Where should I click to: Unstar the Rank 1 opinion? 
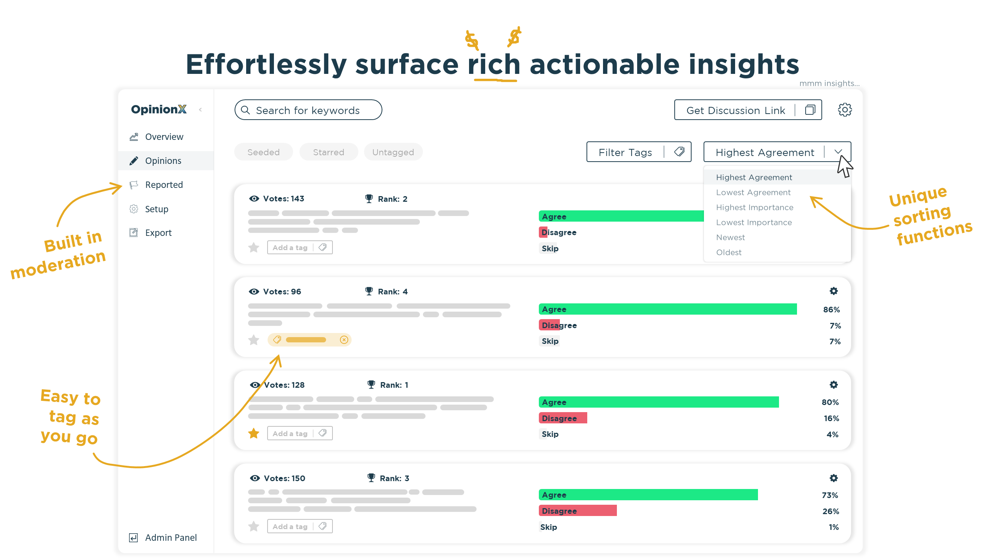(x=254, y=433)
